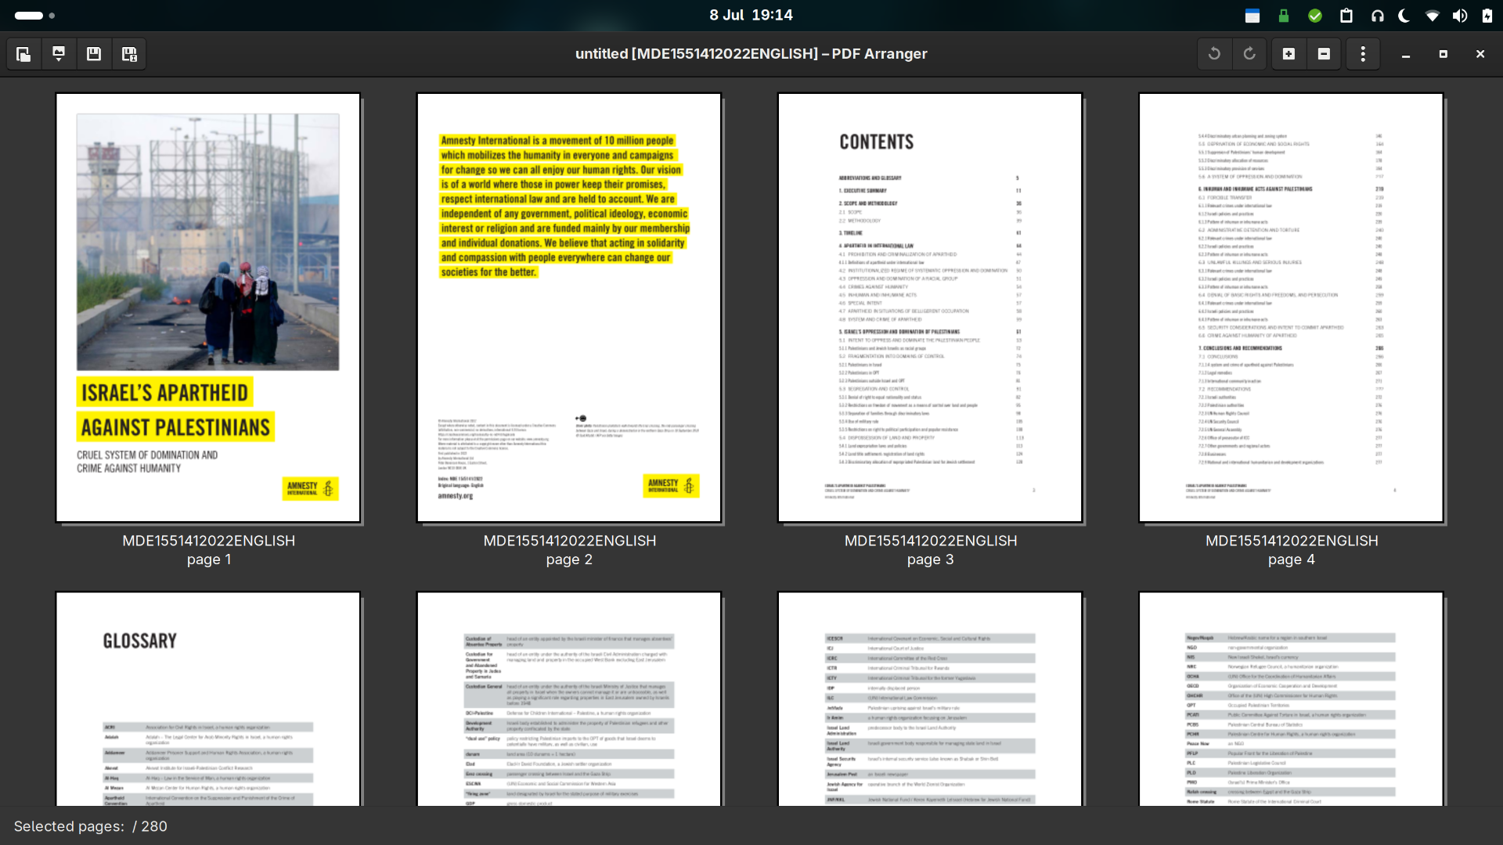Rotate selected pages right
The image size is (1503, 845).
coord(1249,54)
